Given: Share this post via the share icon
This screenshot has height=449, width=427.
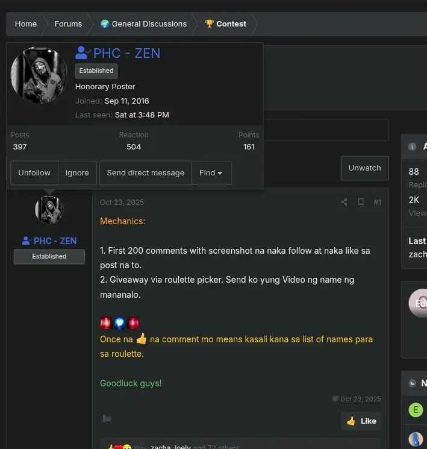Looking at the screenshot, I should tap(344, 202).
